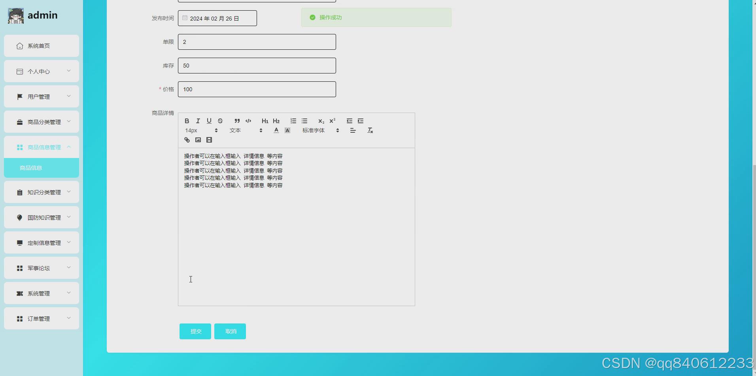Image resolution: width=756 pixels, height=376 pixels.
Task: Open the 军事论坛 menu
Action: (42, 268)
